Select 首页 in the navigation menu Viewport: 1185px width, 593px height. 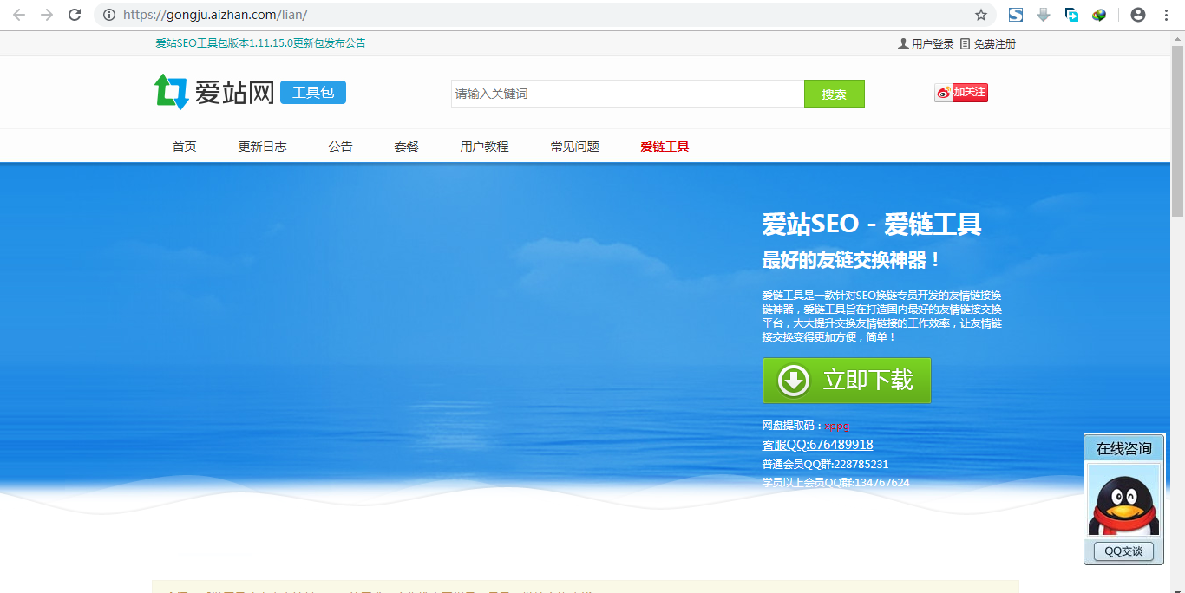pos(183,146)
